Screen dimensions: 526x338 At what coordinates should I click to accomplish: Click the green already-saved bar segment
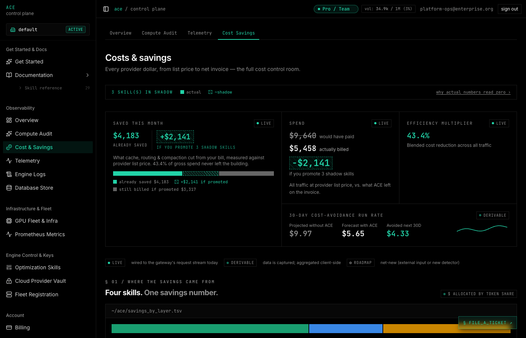pos(148,174)
